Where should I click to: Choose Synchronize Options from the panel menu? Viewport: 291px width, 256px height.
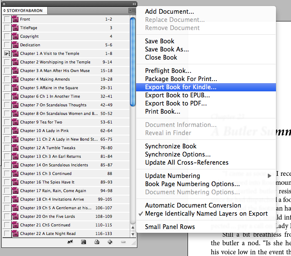click(x=178, y=154)
